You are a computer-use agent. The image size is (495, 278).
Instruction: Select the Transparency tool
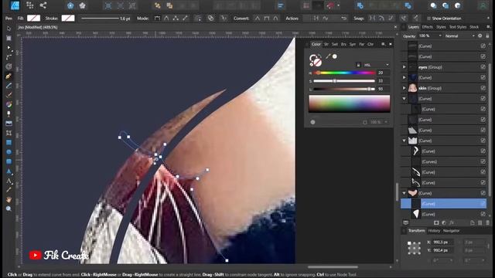[x=9, y=114]
